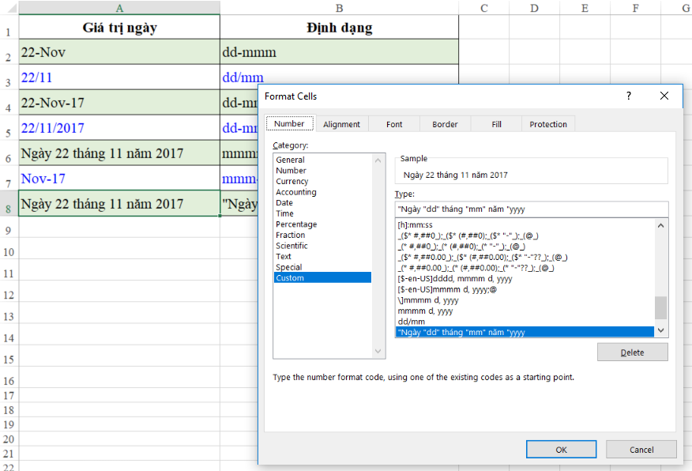Choose Currency in the Category list
This screenshot has height=471, width=692.
[x=292, y=181]
